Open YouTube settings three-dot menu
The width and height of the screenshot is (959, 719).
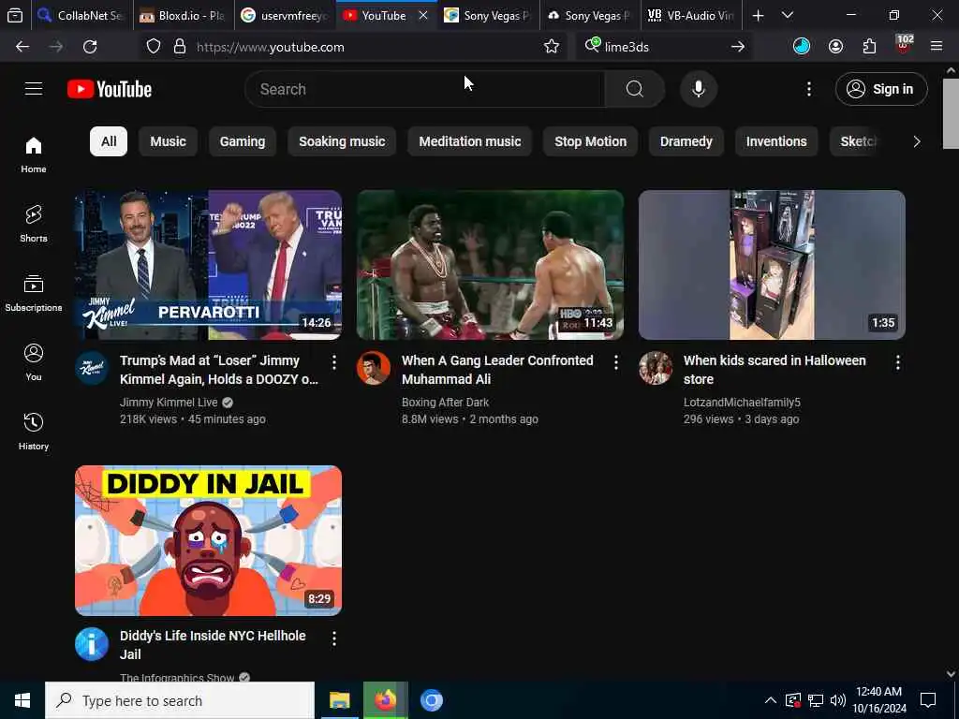pos(808,89)
